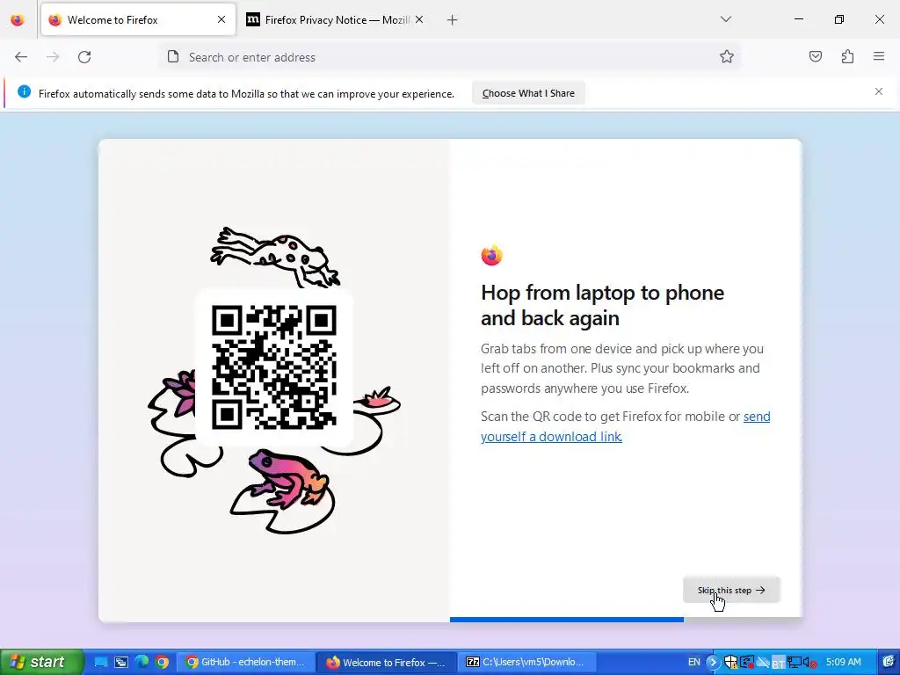Launch Edge from the quick launch bar
Viewport: 900px width, 675px height.
tap(142, 662)
